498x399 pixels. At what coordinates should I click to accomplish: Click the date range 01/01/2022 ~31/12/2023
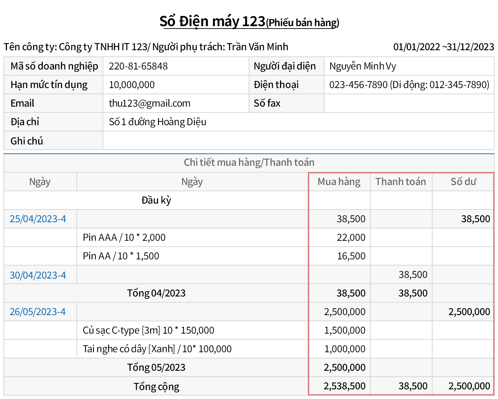(x=443, y=47)
